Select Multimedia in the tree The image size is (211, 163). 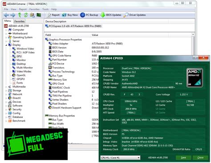click(x=17, y=86)
